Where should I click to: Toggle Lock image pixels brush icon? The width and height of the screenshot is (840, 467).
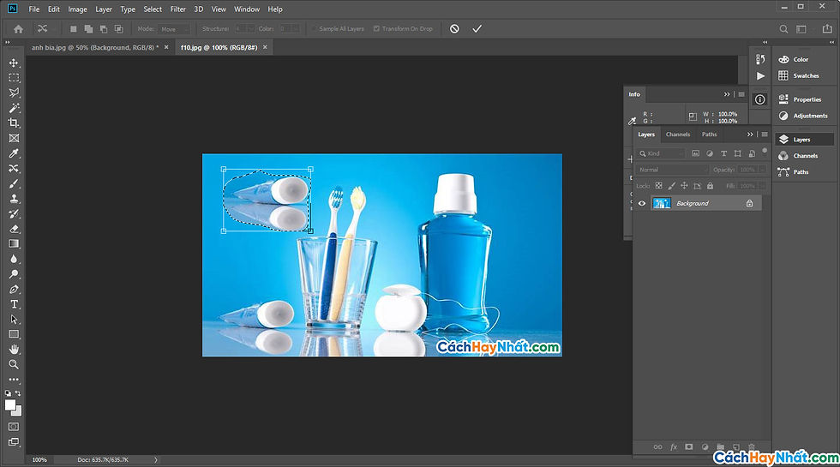[671, 186]
